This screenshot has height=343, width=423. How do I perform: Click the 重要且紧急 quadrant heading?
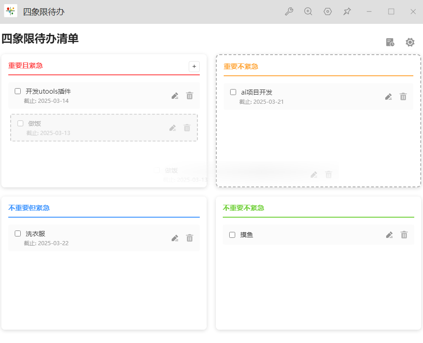pos(25,66)
